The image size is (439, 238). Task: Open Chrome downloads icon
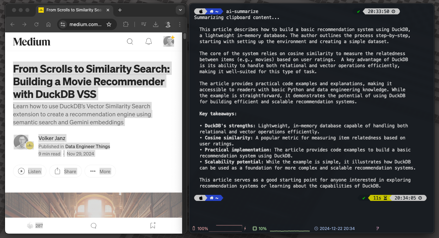156,24
